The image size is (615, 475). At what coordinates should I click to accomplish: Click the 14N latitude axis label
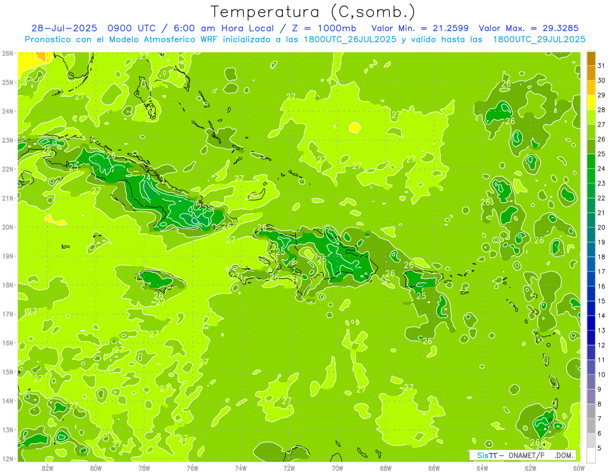pyautogui.click(x=8, y=401)
